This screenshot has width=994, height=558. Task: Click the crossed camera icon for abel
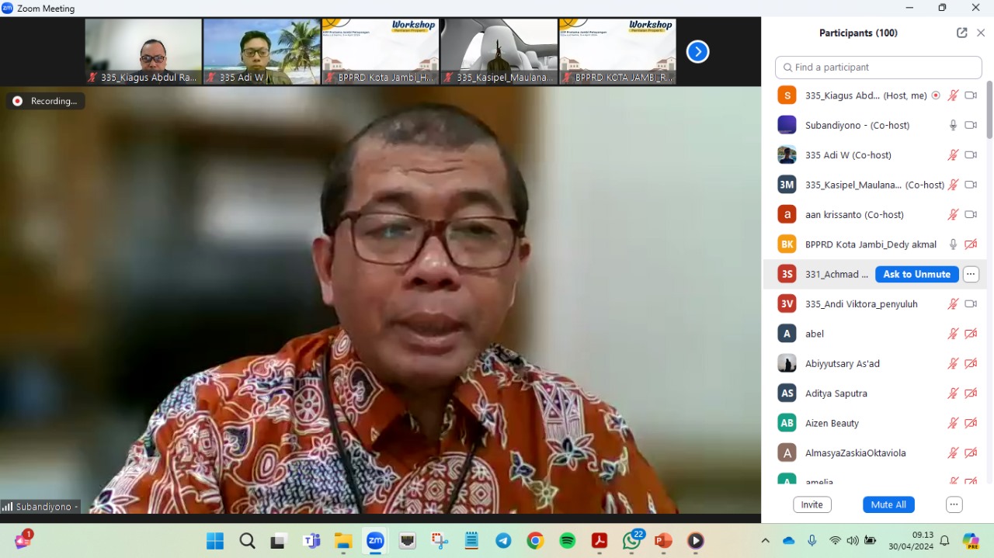[971, 334]
